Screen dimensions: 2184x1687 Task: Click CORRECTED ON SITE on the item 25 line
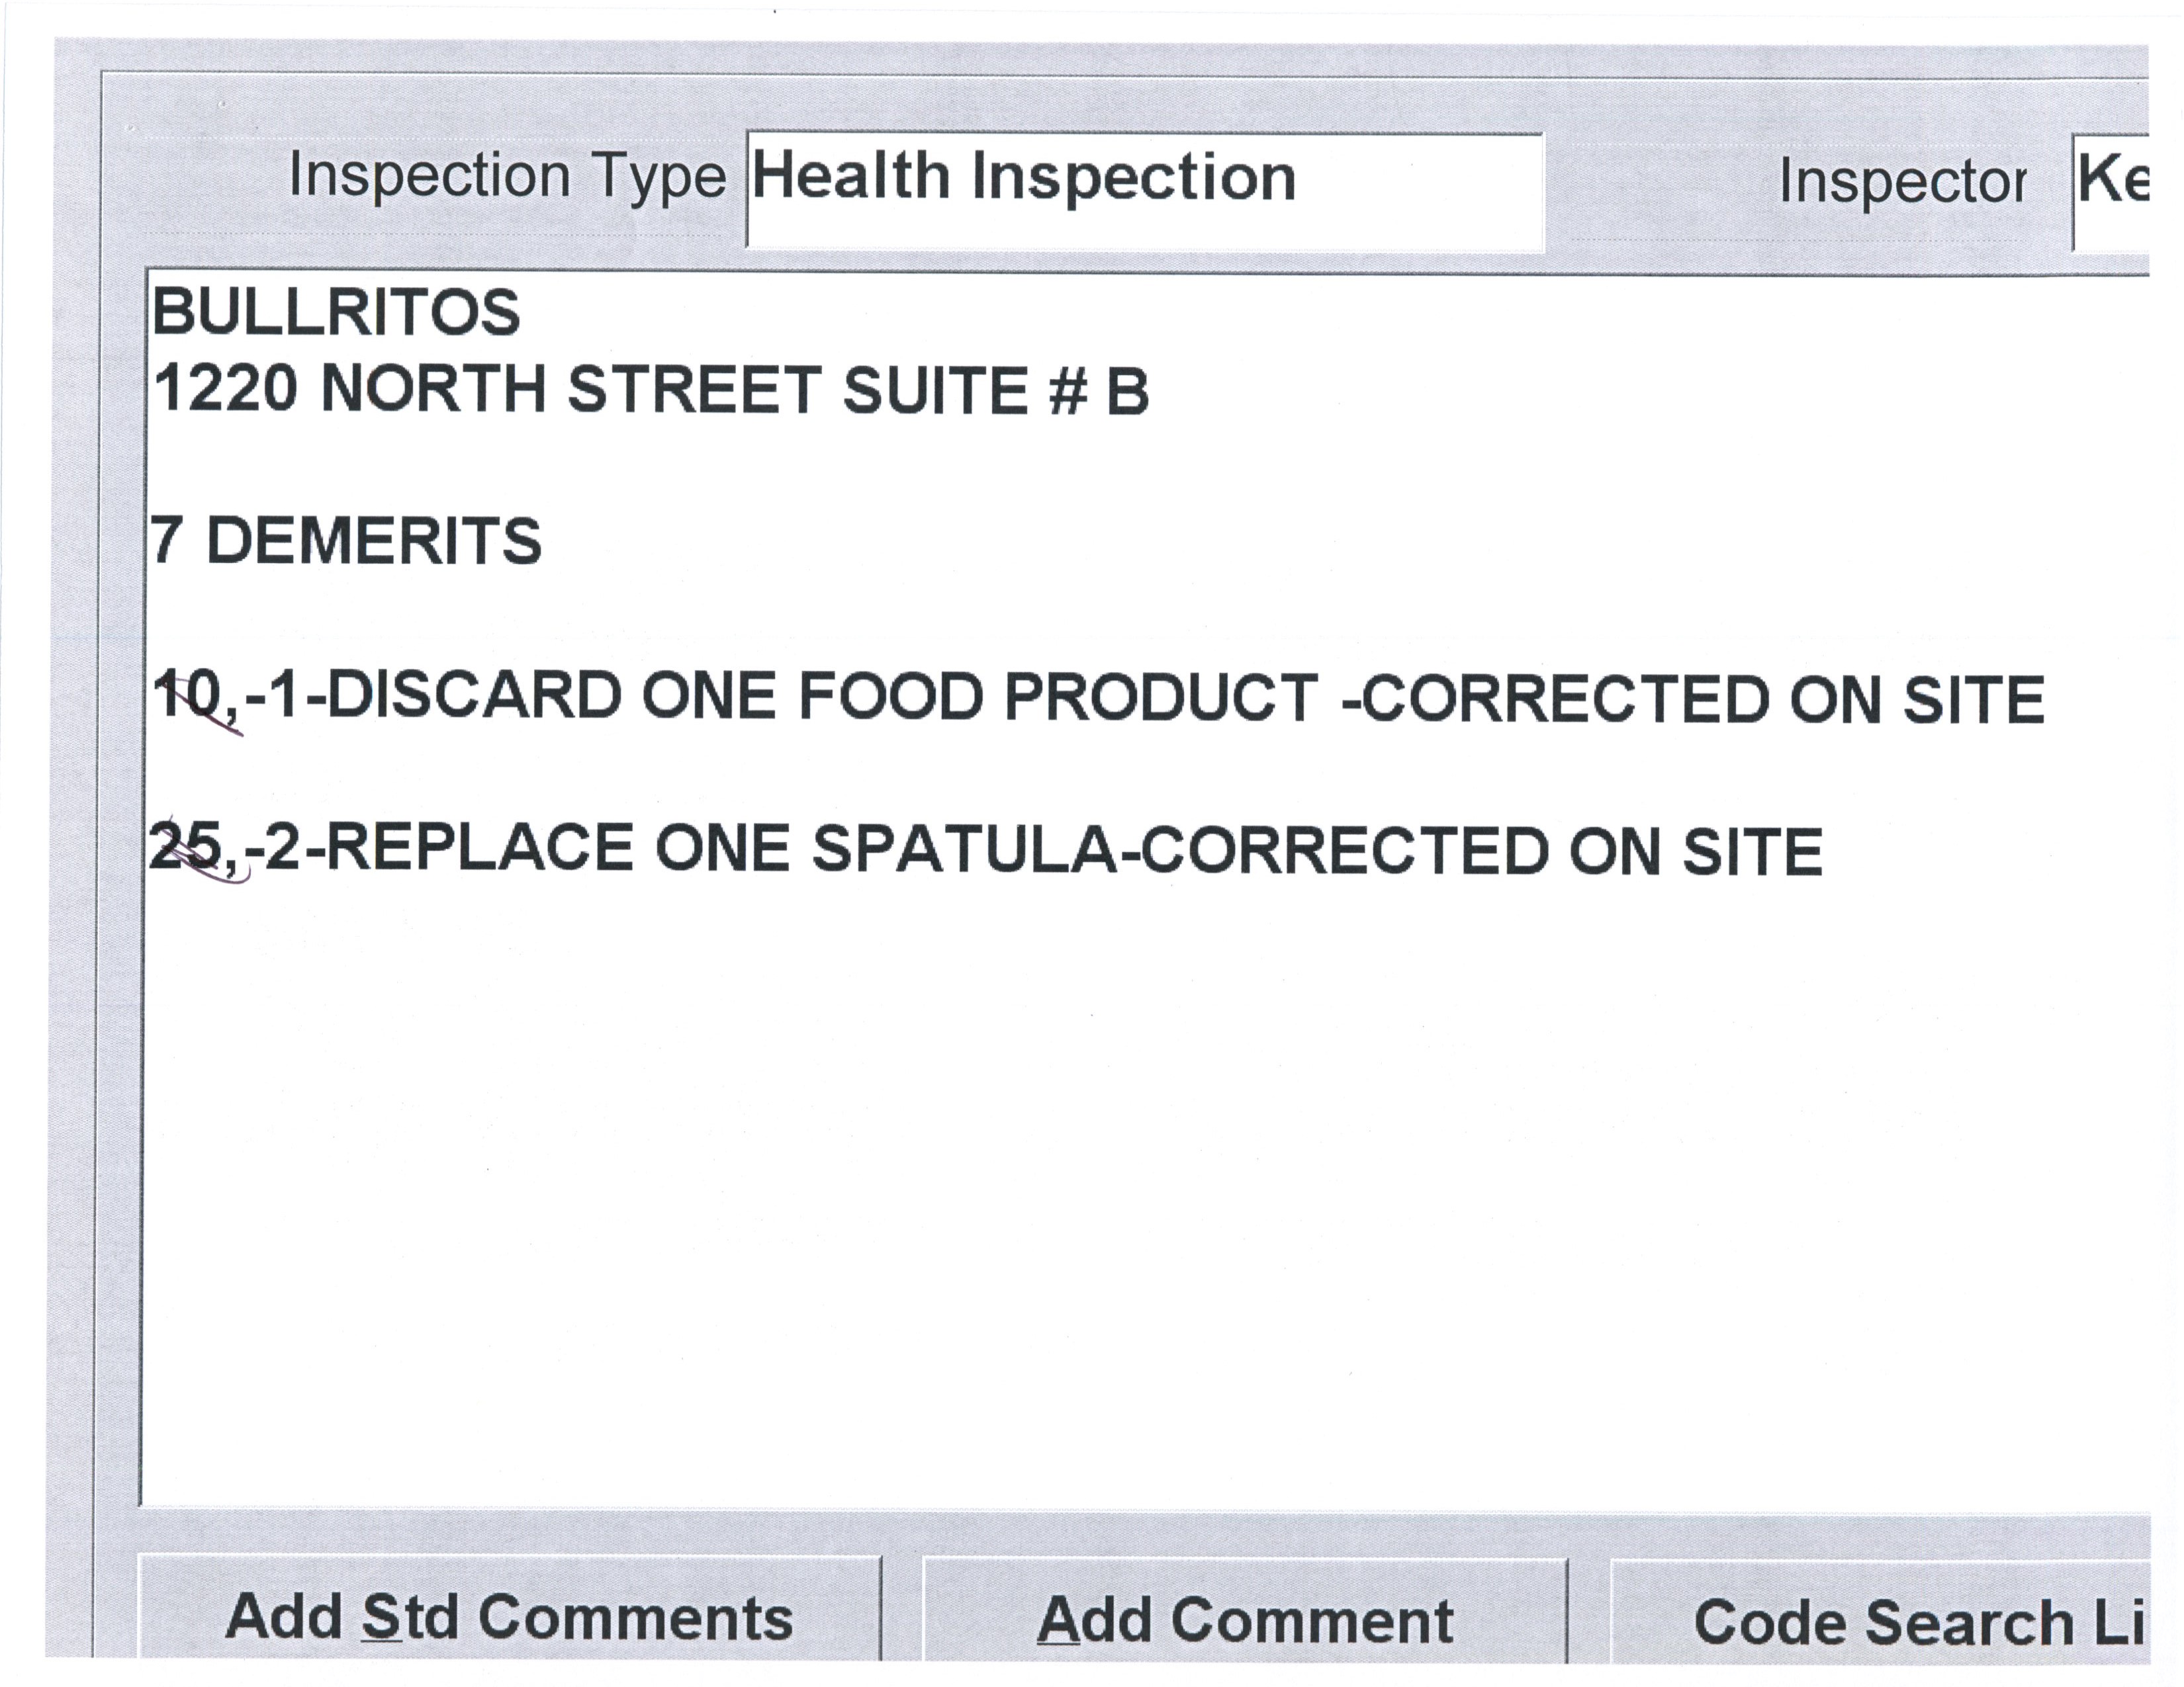[x=1480, y=851]
